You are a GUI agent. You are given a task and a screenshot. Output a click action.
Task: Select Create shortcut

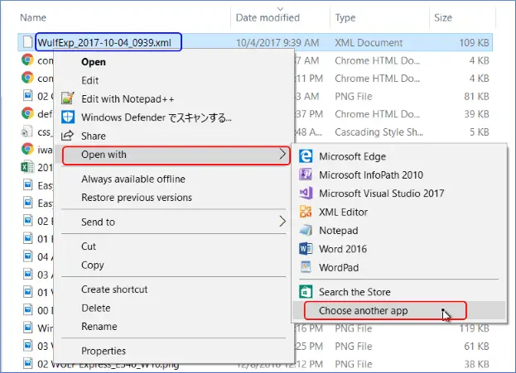pyautogui.click(x=114, y=289)
